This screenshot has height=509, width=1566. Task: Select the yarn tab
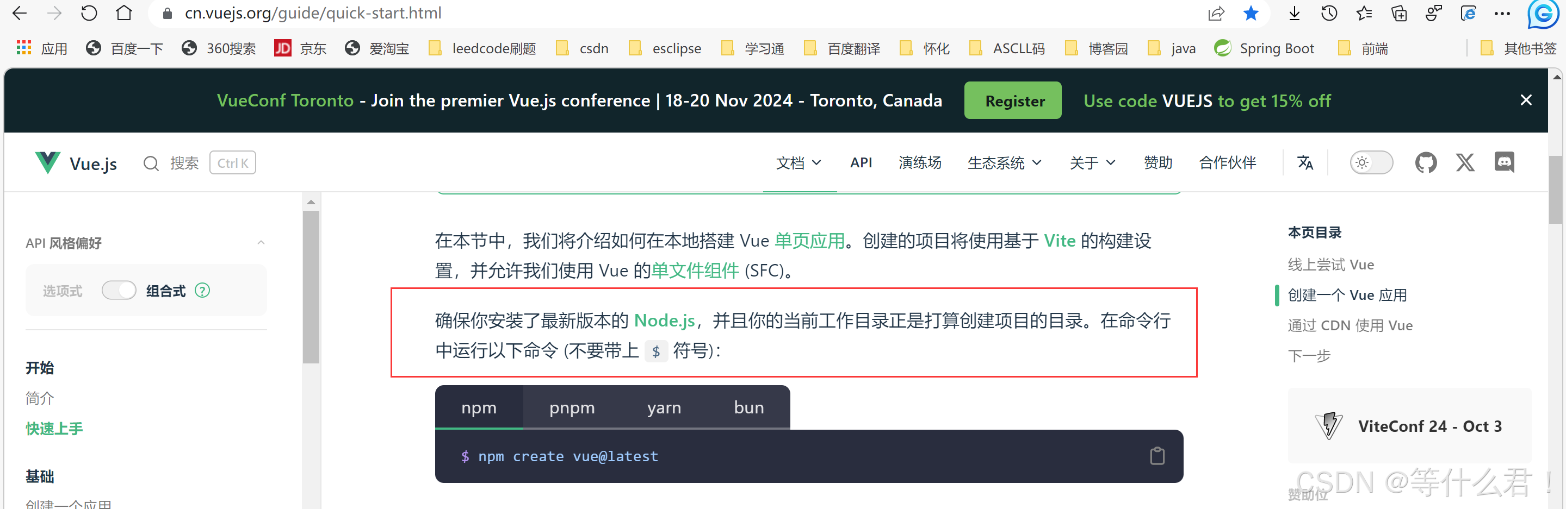coord(664,407)
